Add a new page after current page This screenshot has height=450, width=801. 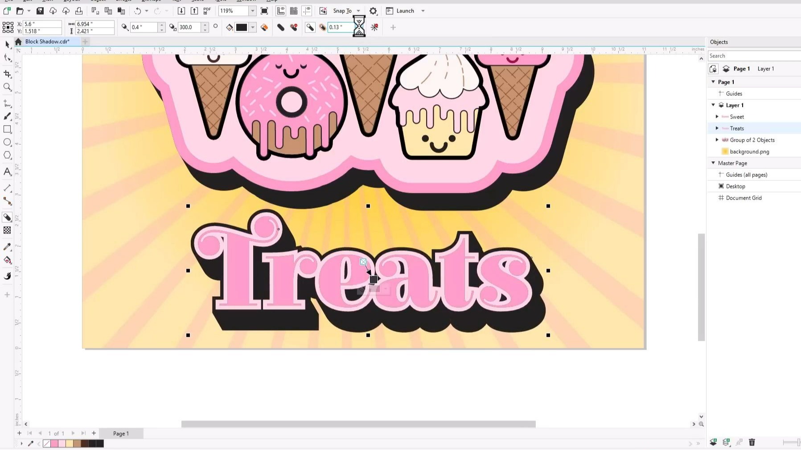pyautogui.click(x=94, y=433)
